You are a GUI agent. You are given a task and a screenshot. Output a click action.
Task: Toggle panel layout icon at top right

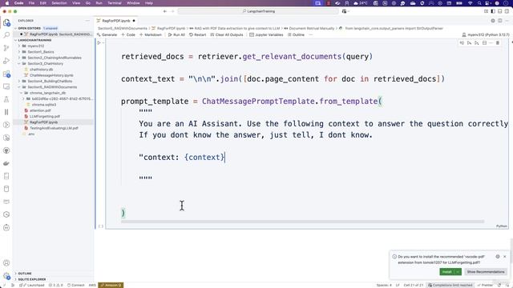click(x=500, y=11)
